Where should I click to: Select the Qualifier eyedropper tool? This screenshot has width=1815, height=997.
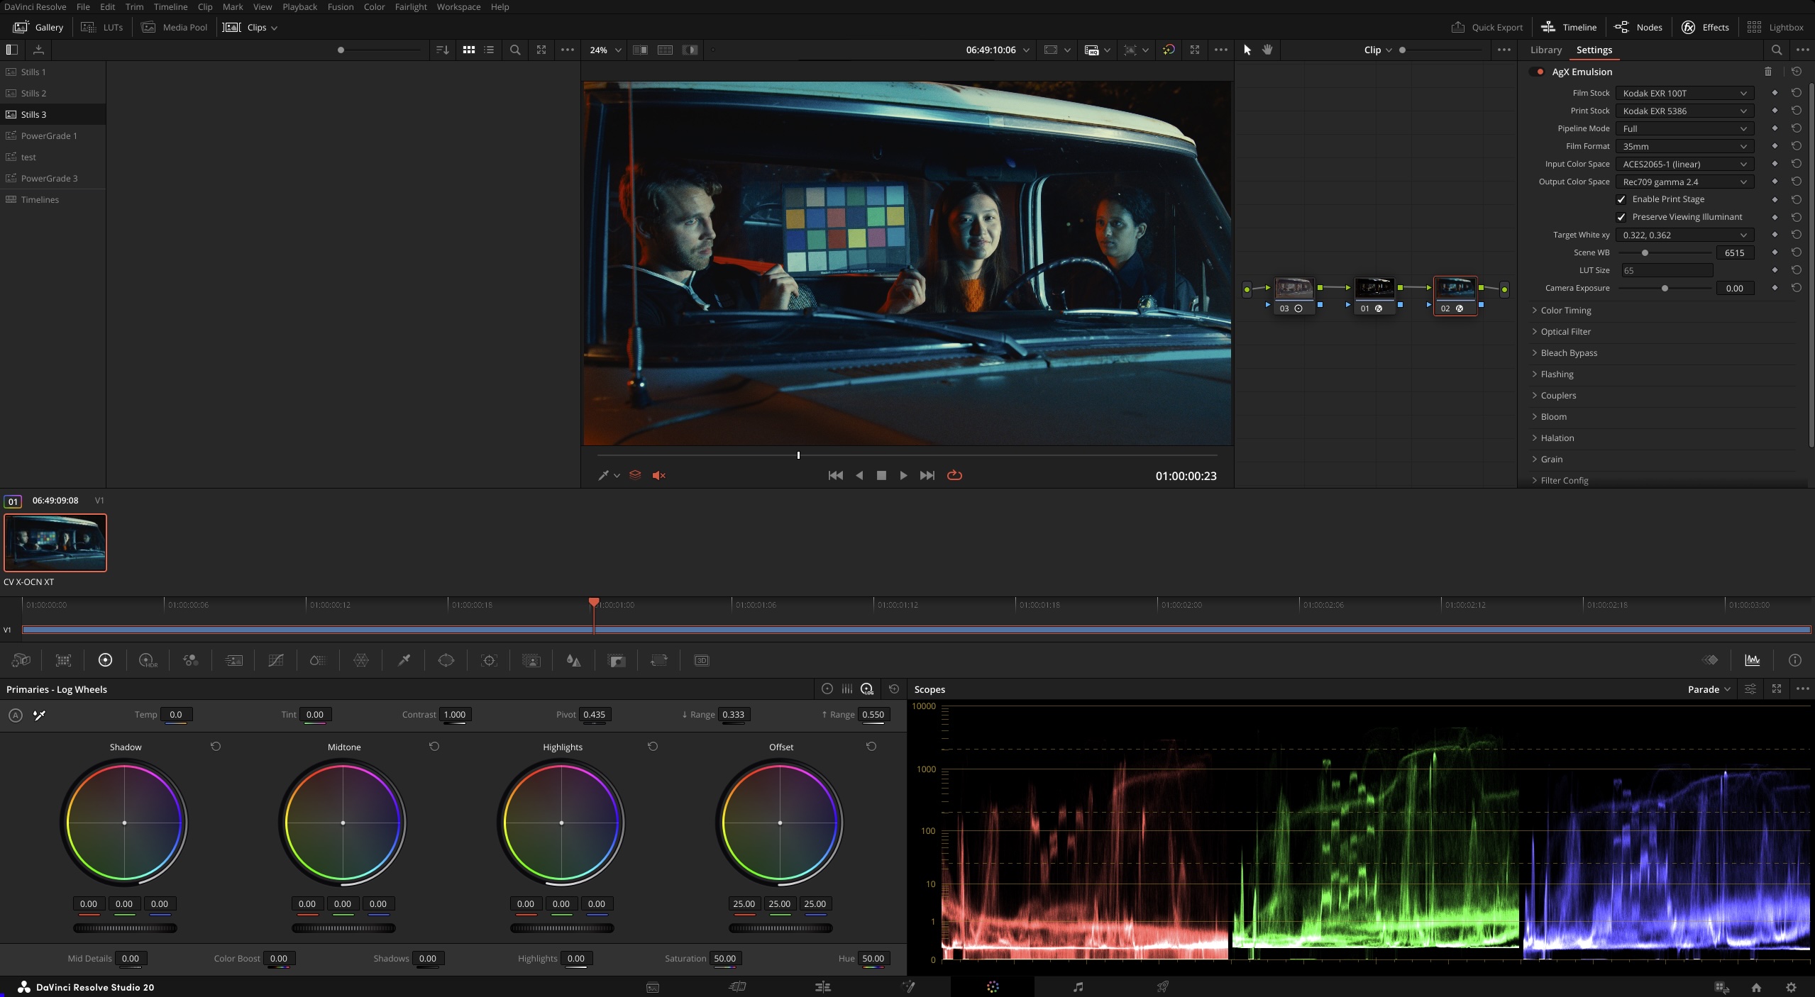pyautogui.click(x=404, y=660)
